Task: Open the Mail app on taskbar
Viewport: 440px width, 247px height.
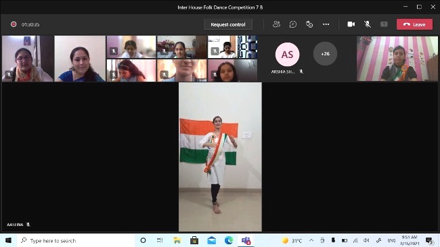Action: (212, 240)
